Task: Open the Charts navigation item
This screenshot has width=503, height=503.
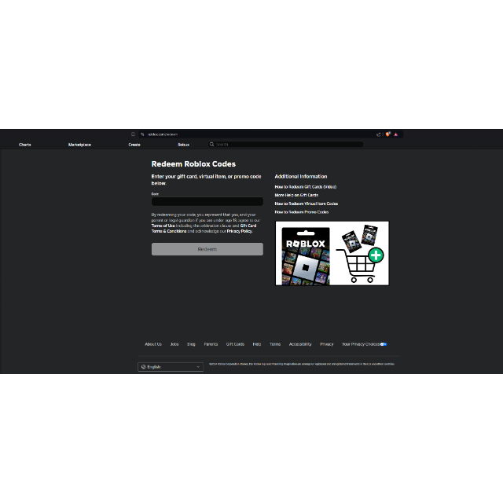Action: point(24,145)
